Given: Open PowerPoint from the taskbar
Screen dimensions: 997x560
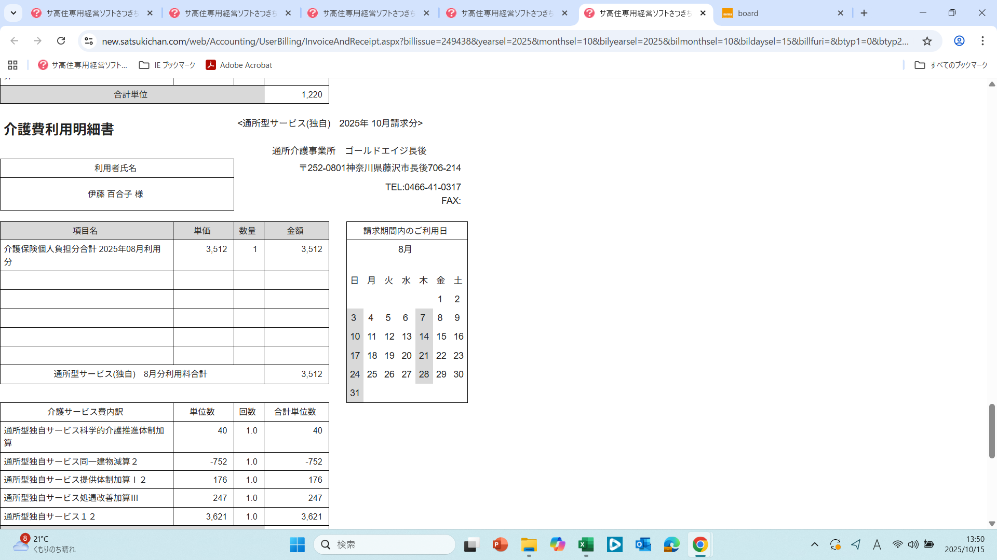Looking at the screenshot, I should point(500,544).
